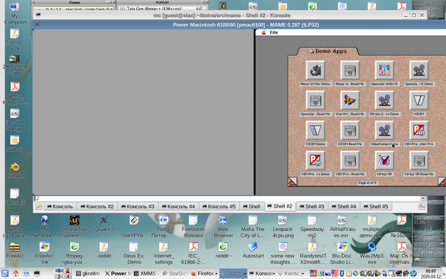Image resolution: width=446 pixels, height=279 pixels.
Task: Click the Demo Apps folder tab
Action: 328,52
